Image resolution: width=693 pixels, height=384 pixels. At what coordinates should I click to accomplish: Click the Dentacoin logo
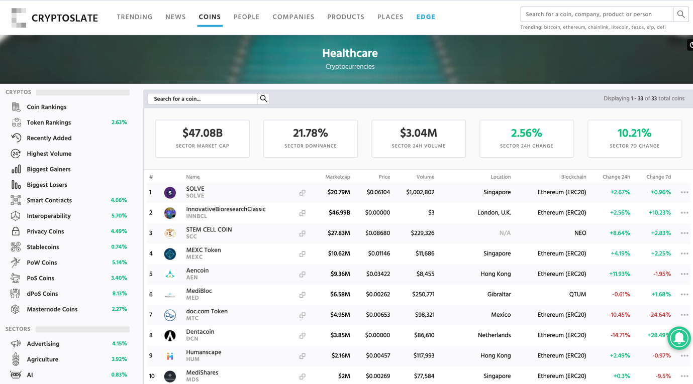[170, 335]
